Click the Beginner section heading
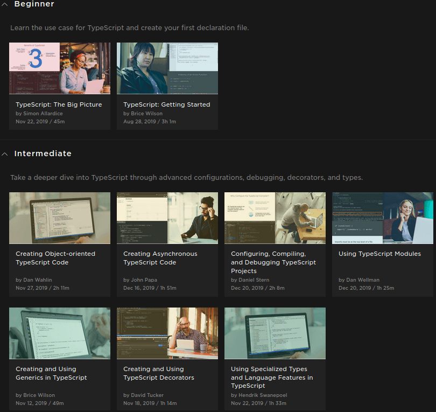This screenshot has width=436, height=412. click(x=34, y=4)
